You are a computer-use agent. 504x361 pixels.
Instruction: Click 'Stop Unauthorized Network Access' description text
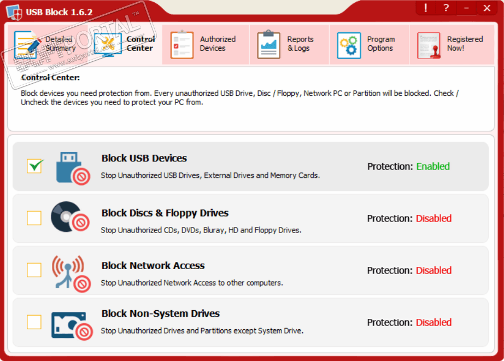coord(192,283)
